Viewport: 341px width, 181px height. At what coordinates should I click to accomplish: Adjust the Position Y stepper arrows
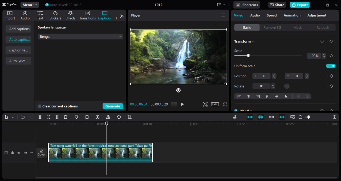(307, 76)
